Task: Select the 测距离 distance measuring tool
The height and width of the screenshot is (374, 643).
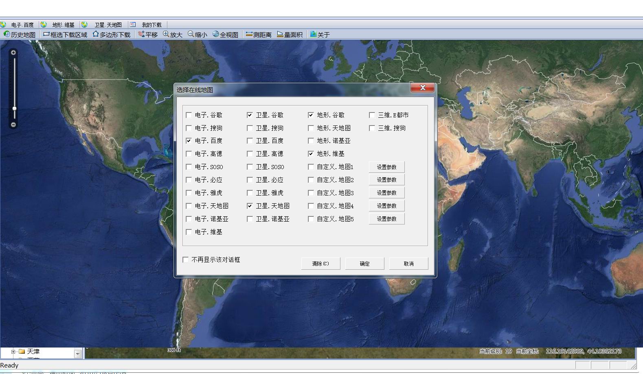Action: (259, 35)
